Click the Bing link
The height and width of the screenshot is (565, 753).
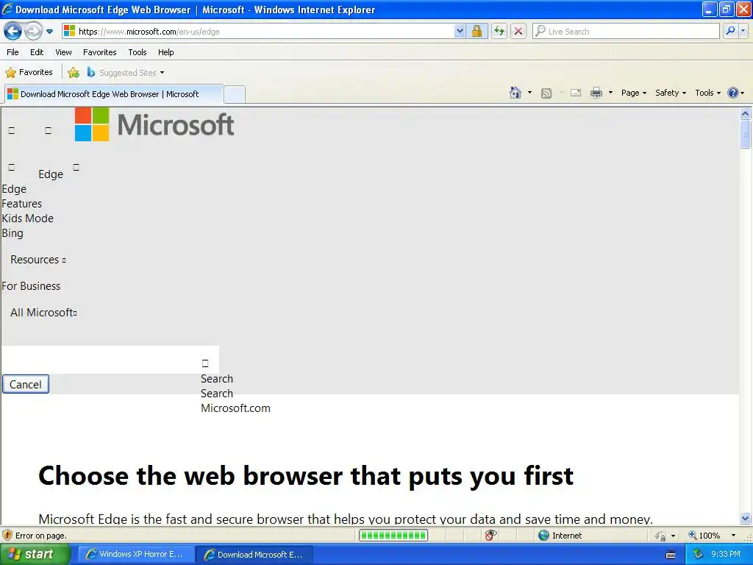13,233
